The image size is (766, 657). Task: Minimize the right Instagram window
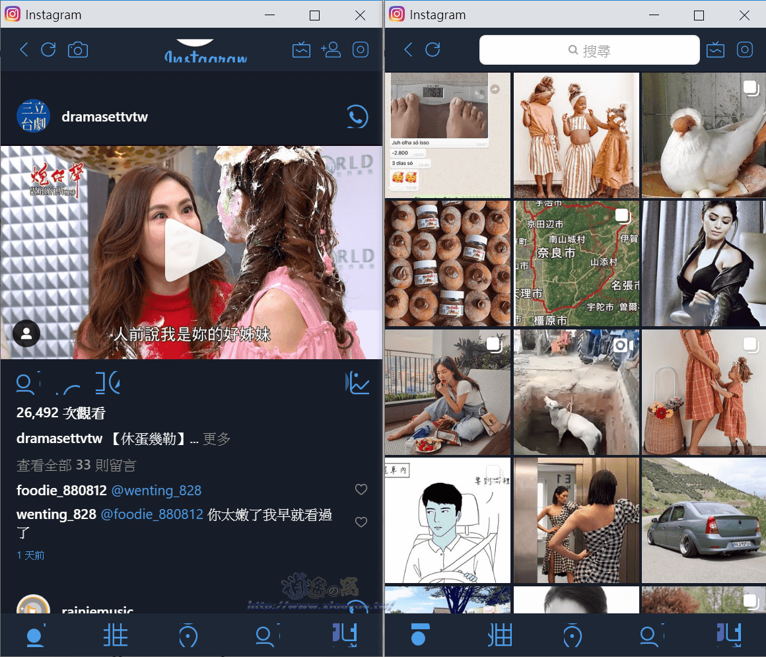[x=654, y=15]
